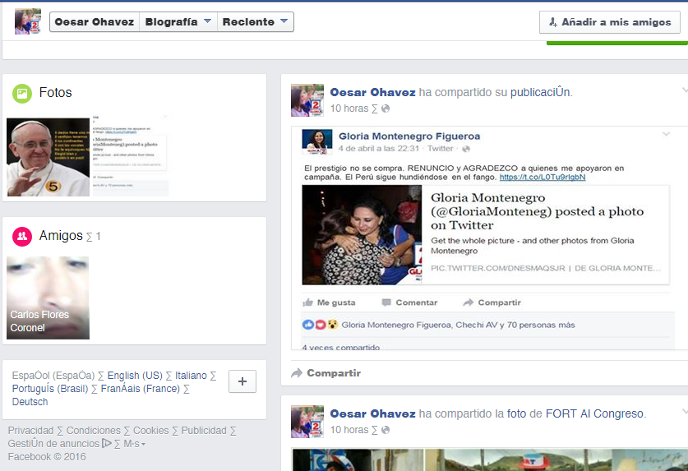
Task: Select Français (France) language
Action: (x=141, y=389)
